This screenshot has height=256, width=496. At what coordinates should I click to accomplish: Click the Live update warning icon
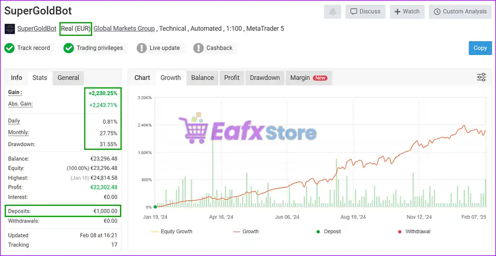click(x=141, y=48)
